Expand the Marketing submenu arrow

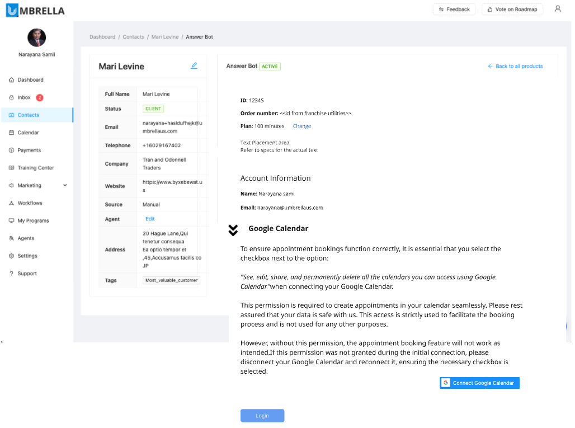65,185
